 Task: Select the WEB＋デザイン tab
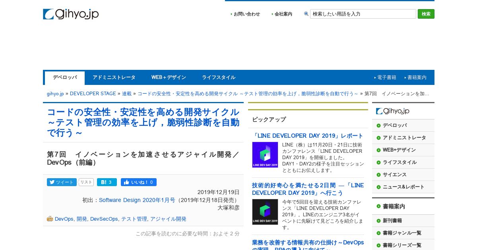point(169,77)
